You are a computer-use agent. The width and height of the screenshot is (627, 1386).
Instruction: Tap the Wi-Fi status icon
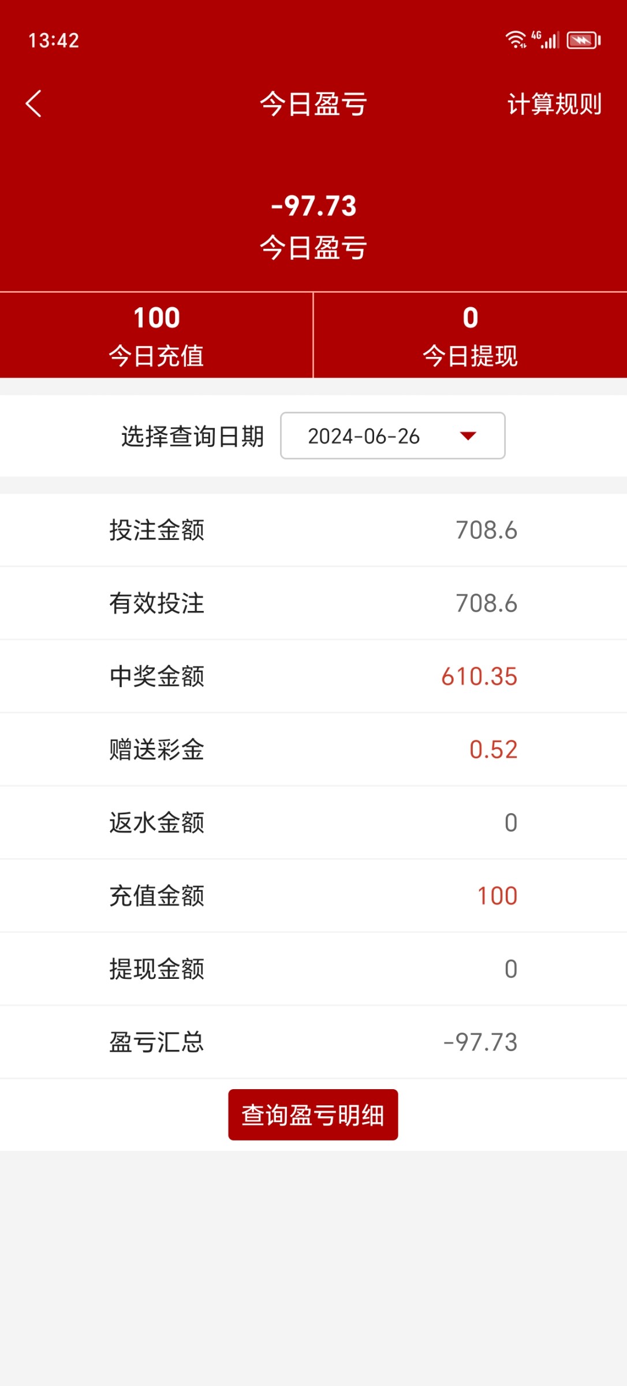515,40
